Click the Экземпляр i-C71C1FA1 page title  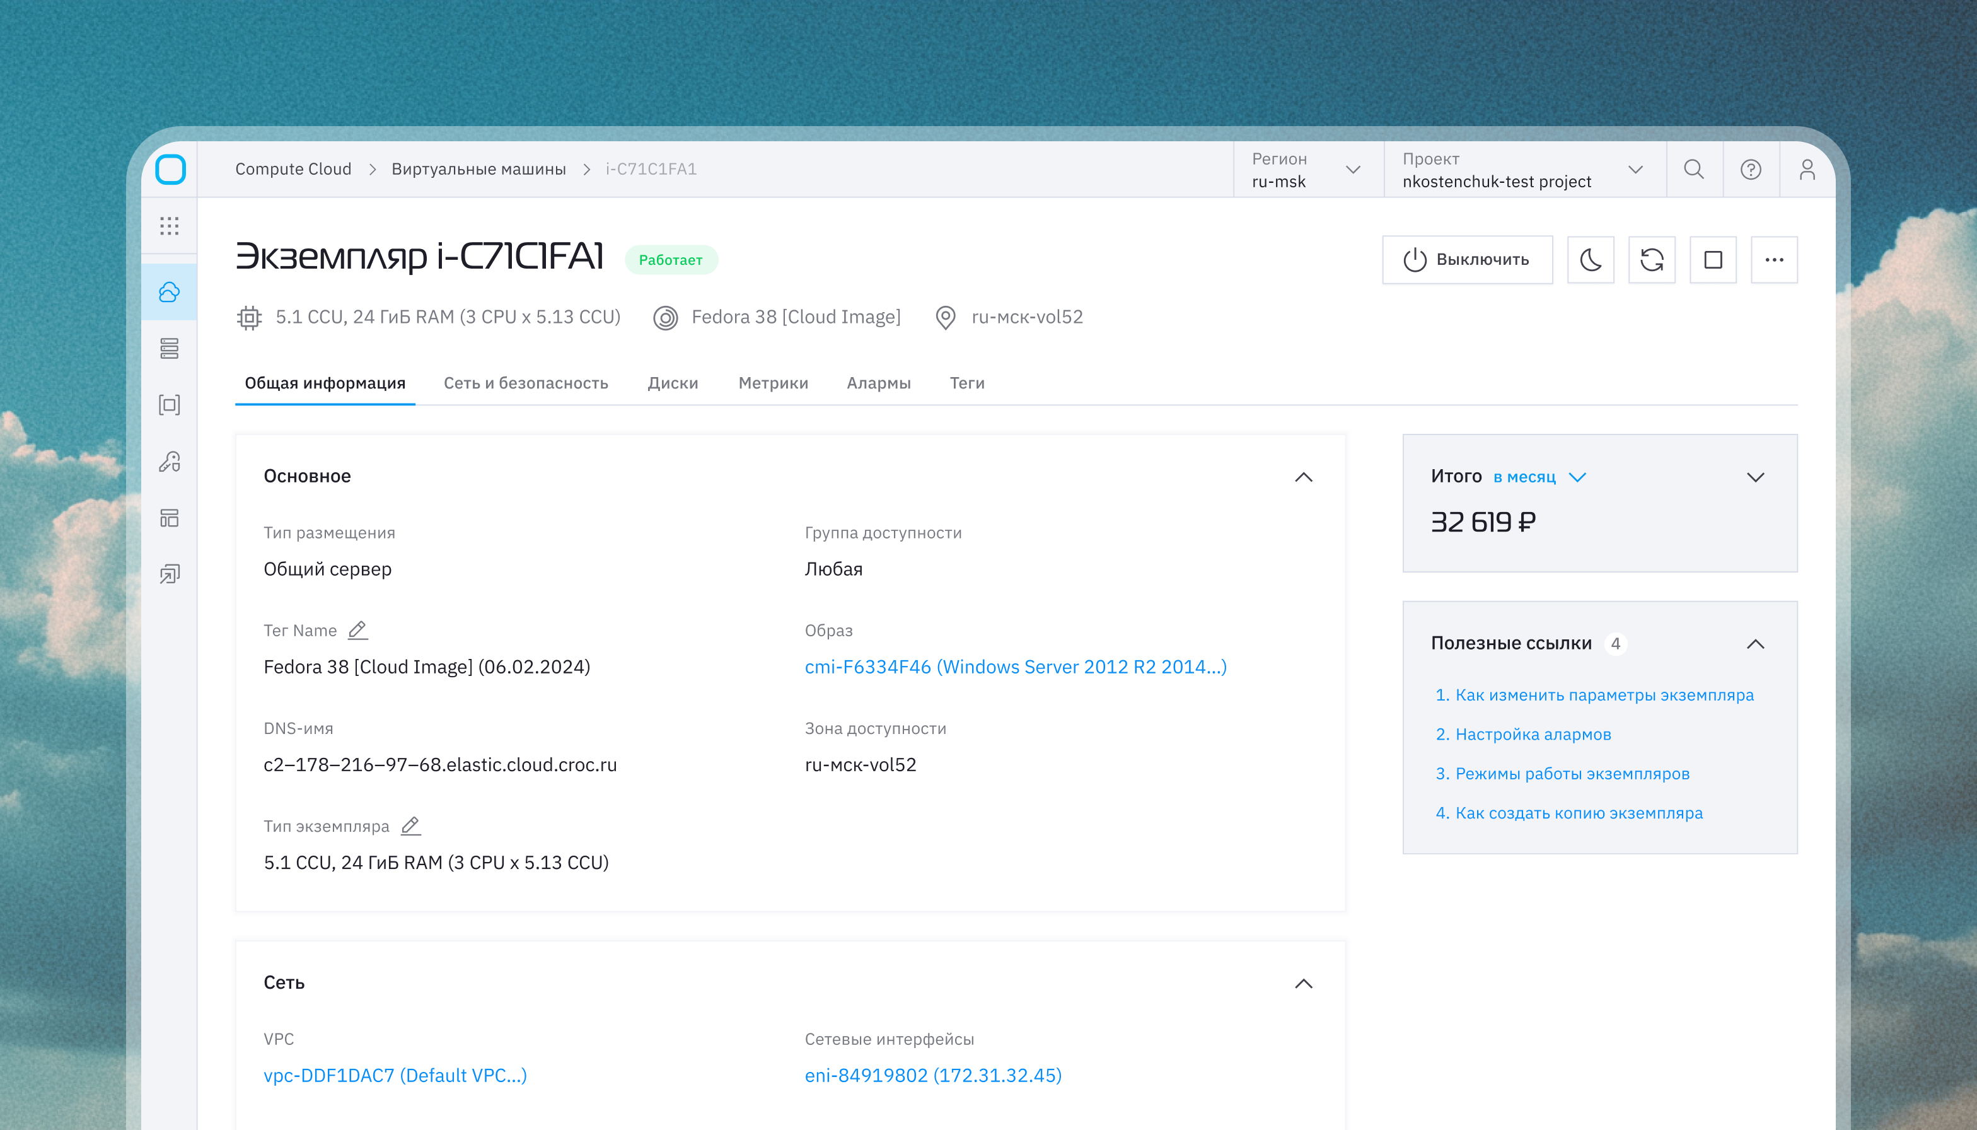pyautogui.click(x=420, y=256)
